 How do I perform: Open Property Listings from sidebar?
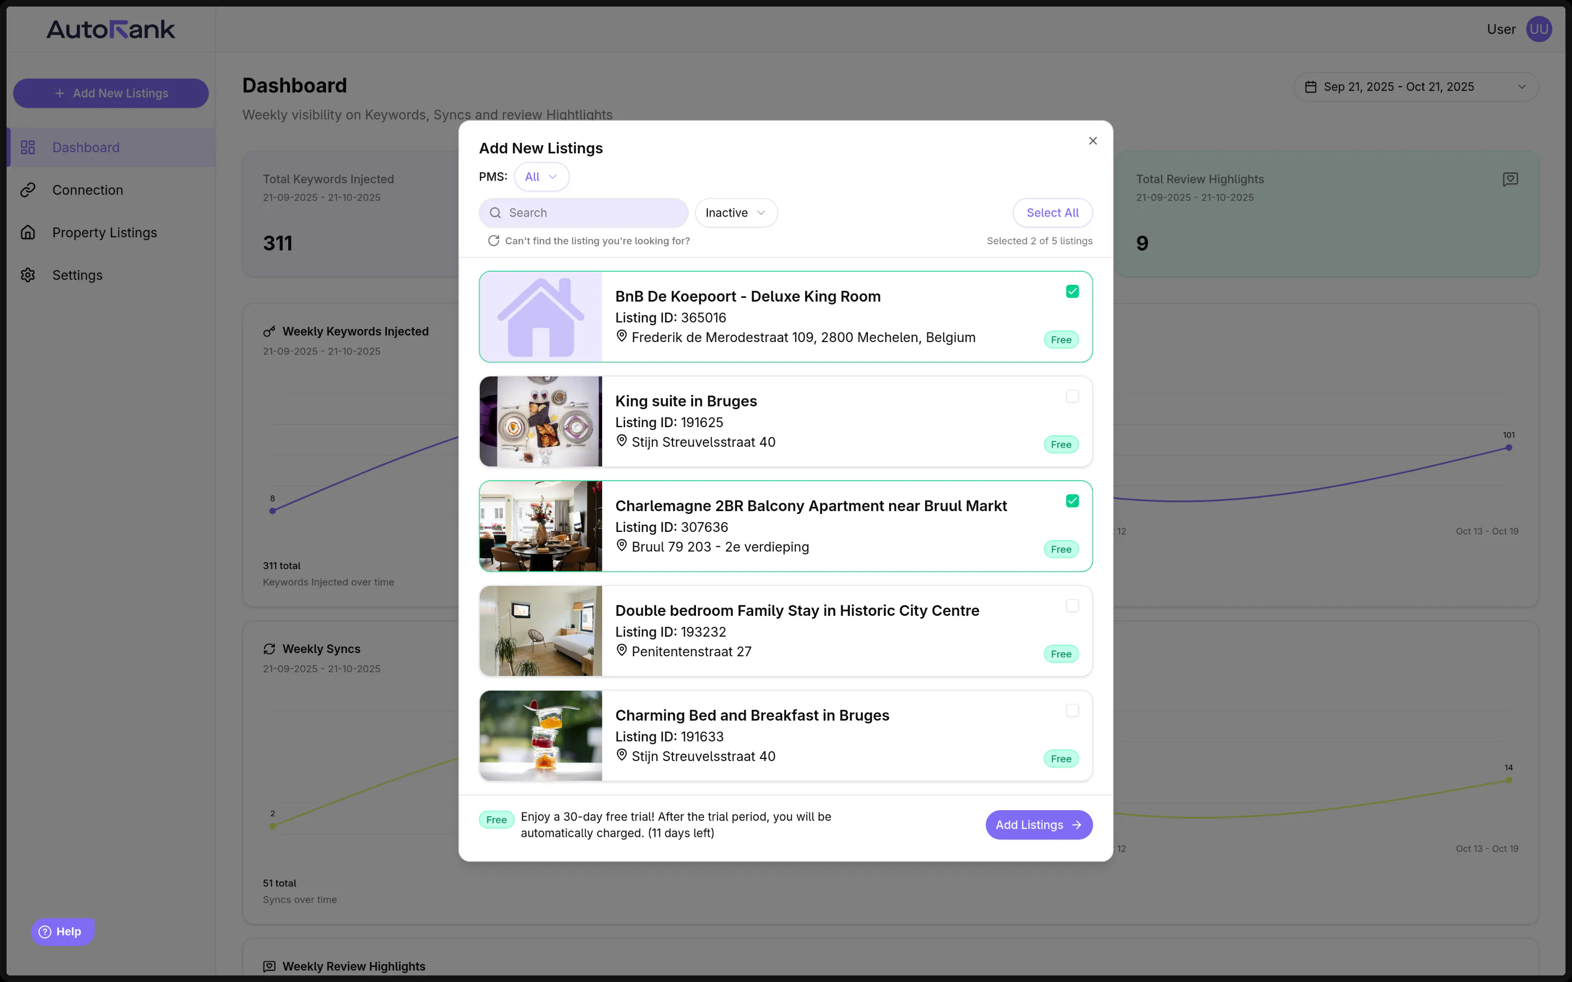111,232
